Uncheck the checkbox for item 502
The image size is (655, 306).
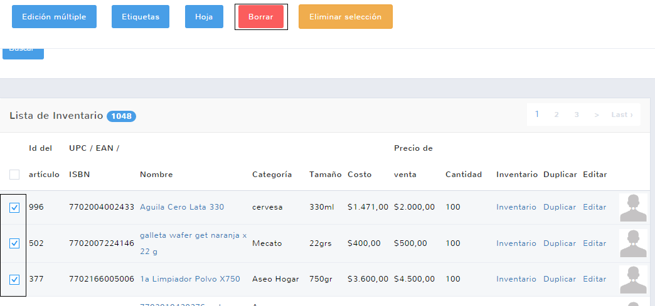(14, 243)
